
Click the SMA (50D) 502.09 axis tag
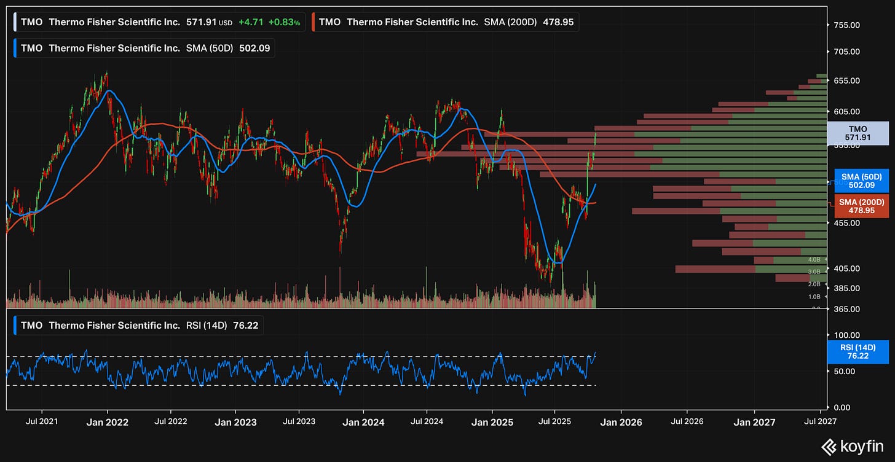click(861, 181)
